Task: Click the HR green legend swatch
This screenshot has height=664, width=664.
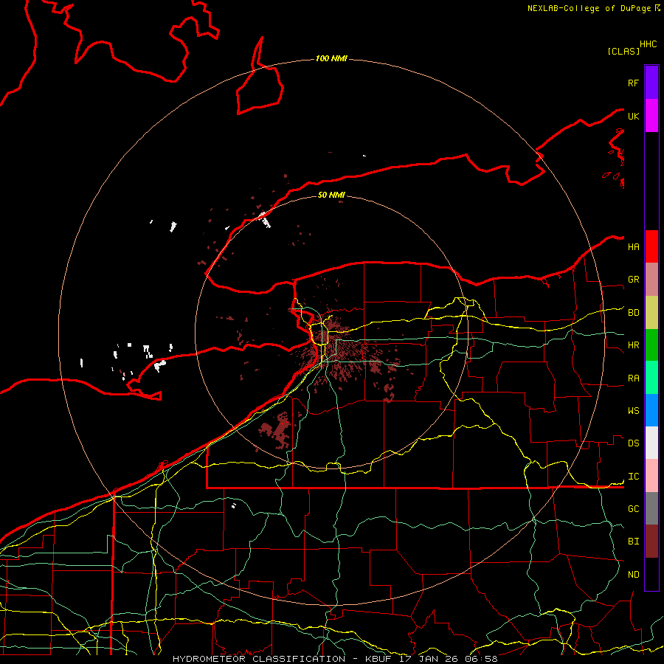Action: [651, 345]
